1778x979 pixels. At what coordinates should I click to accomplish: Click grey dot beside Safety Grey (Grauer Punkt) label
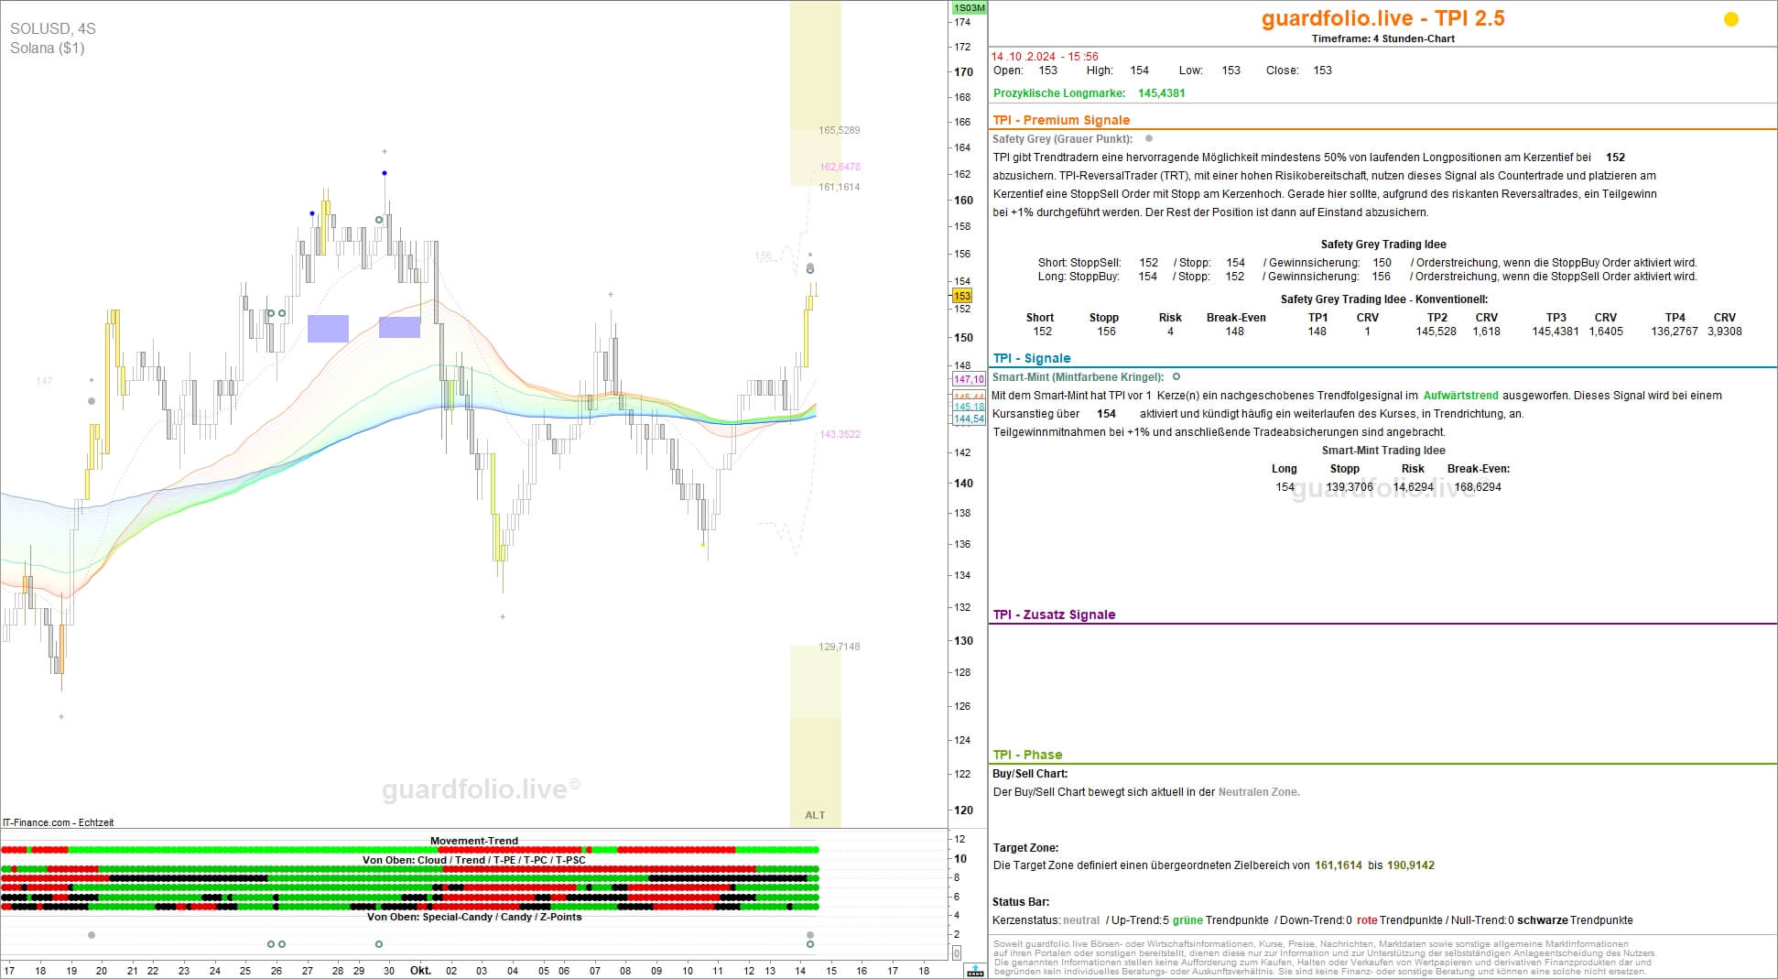pyautogui.click(x=1149, y=139)
